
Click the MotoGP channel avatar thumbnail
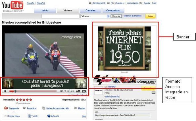coord(99,91)
